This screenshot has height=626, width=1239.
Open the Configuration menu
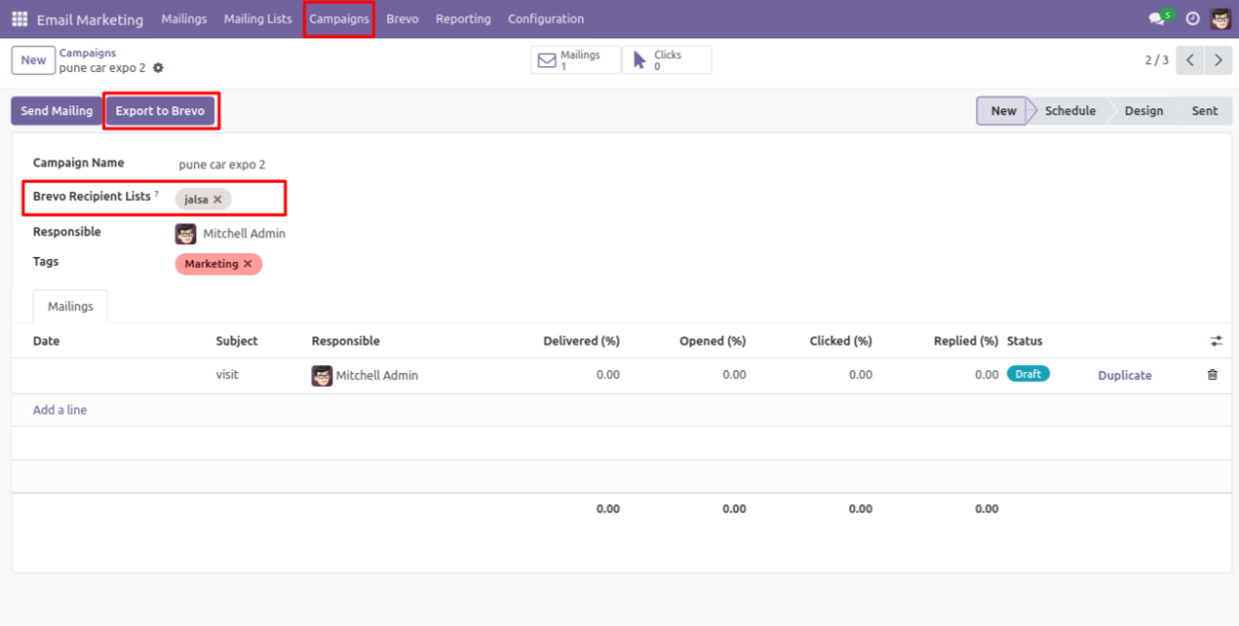tap(546, 19)
